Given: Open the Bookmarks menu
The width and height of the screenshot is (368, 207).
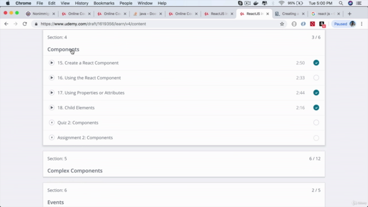Looking at the screenshot, I should pos(104,3).
